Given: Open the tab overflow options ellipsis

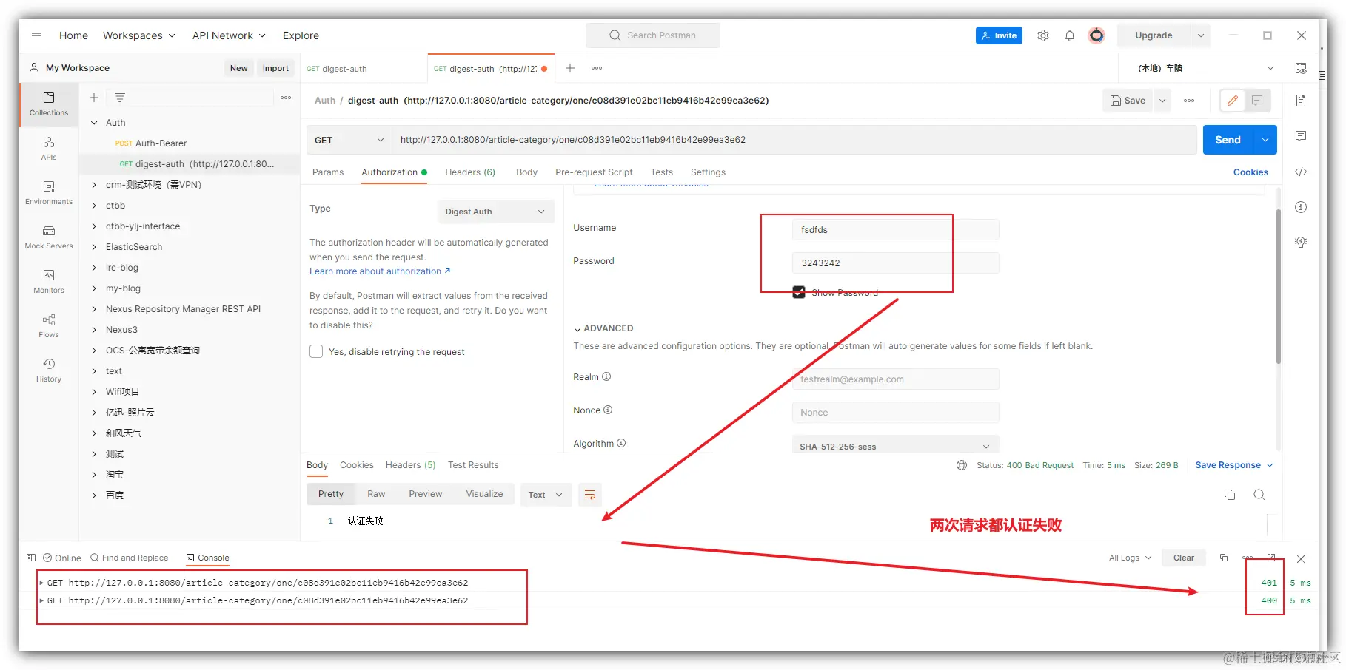Looking at the screenshot, I should click(597, 68).
